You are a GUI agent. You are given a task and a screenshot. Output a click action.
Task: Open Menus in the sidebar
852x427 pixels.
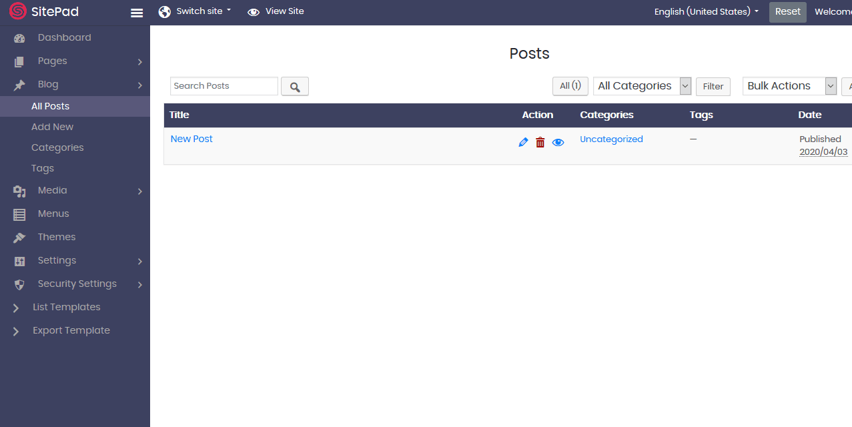click(x=53, y=213)
